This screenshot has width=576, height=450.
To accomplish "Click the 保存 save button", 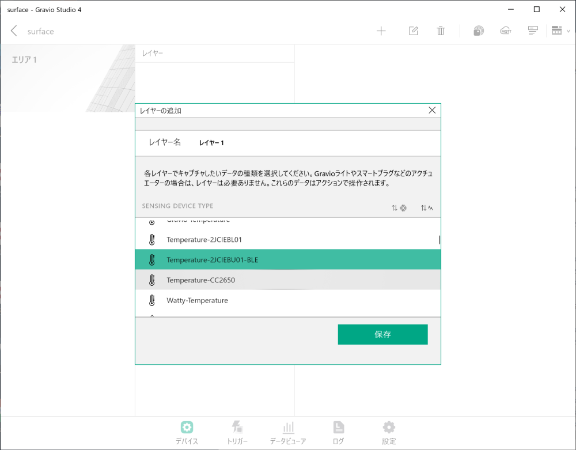I will pos(382,334).
